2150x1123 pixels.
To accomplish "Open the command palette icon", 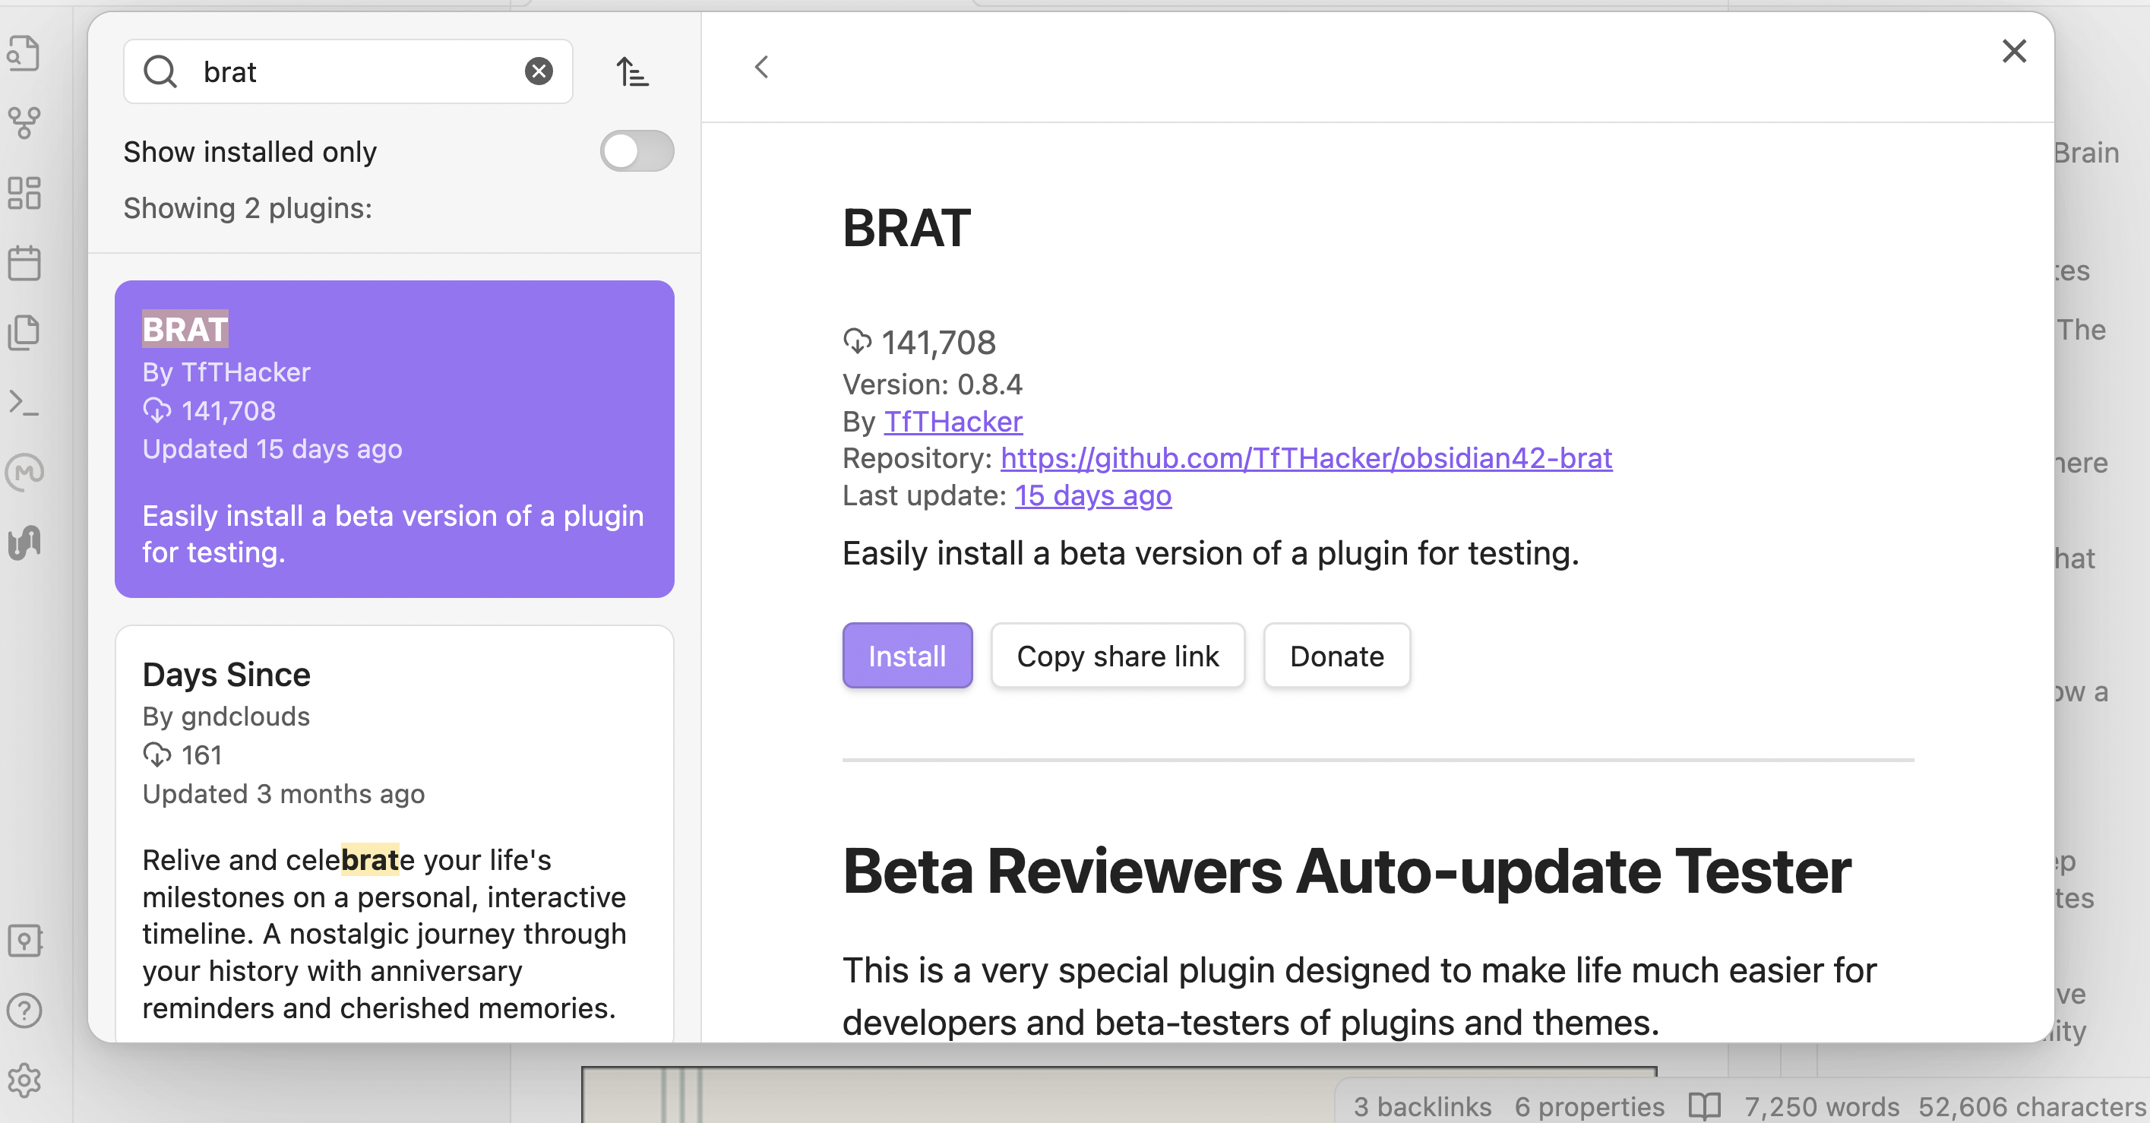I will [x=24, y=403].
